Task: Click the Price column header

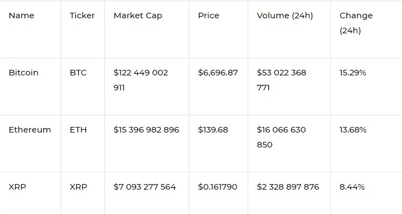Action: pyautogui.click(x=208, y=16)
